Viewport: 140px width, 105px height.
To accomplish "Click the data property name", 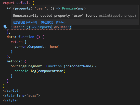I will click(x=11, y=37).
